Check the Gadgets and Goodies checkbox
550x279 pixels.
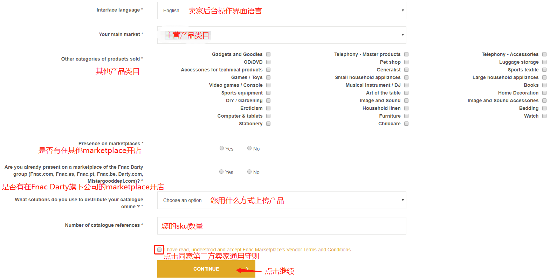pyautogui.click(x=268, y=54)
